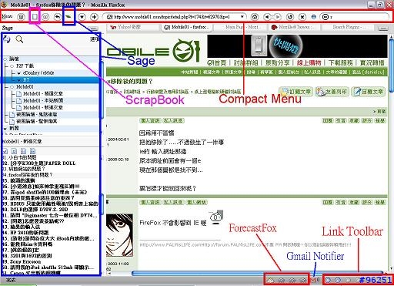This screenshot has width=394, height=286.
Task: Close the Sage sidebar panel
Action: click(94, 29)
